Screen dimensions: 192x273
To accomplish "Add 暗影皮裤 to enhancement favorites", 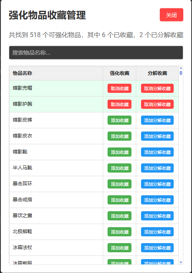I will (x=120, y=120).
